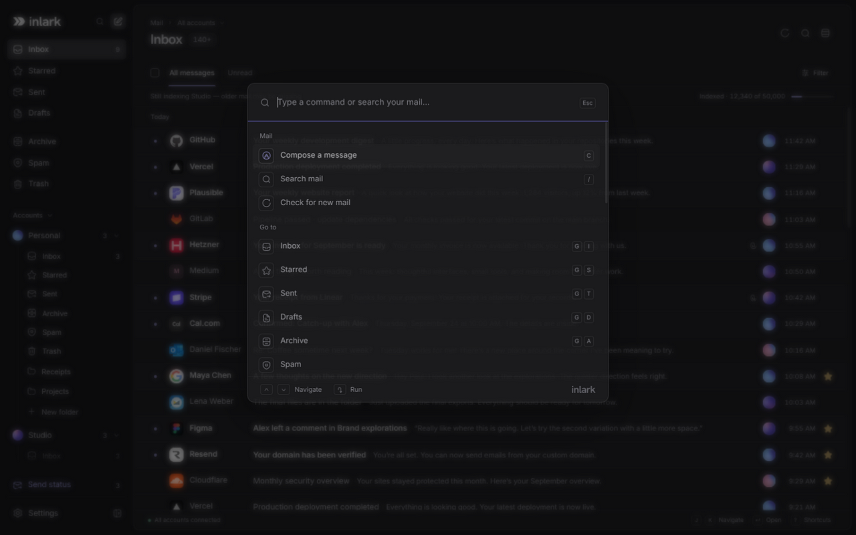Click the Starred icon in the Go to list

pyautogui.click(x=266, y=270)
